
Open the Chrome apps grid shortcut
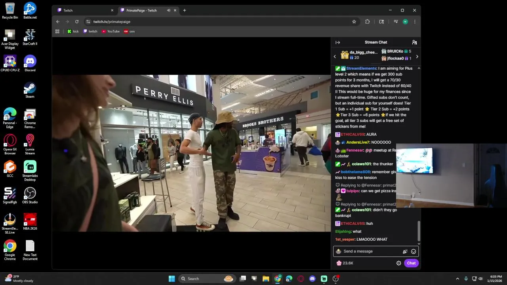tap(57, 31)
